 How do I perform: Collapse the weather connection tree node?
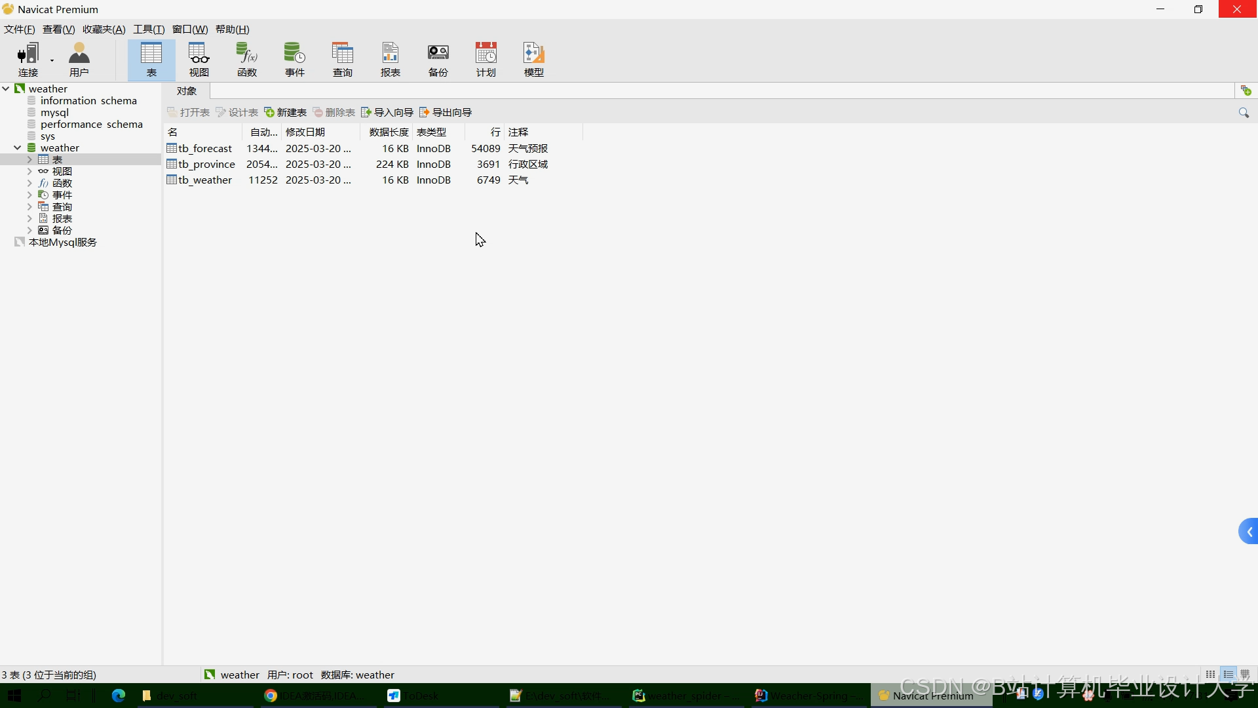pos(6,88)
